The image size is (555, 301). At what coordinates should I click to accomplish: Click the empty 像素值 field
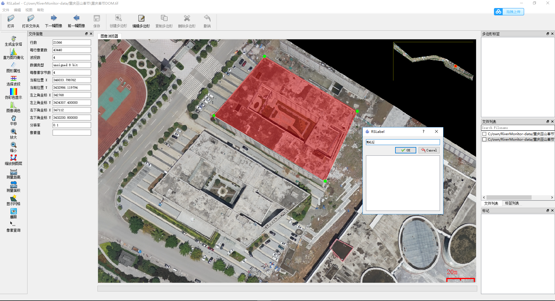point(72,133)
